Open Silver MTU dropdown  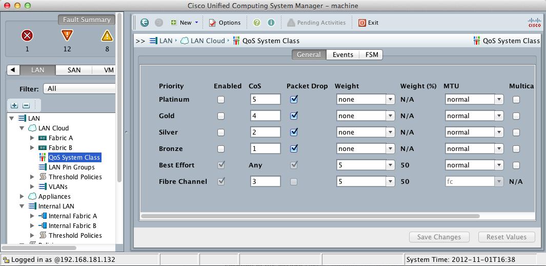coord(474,132)
